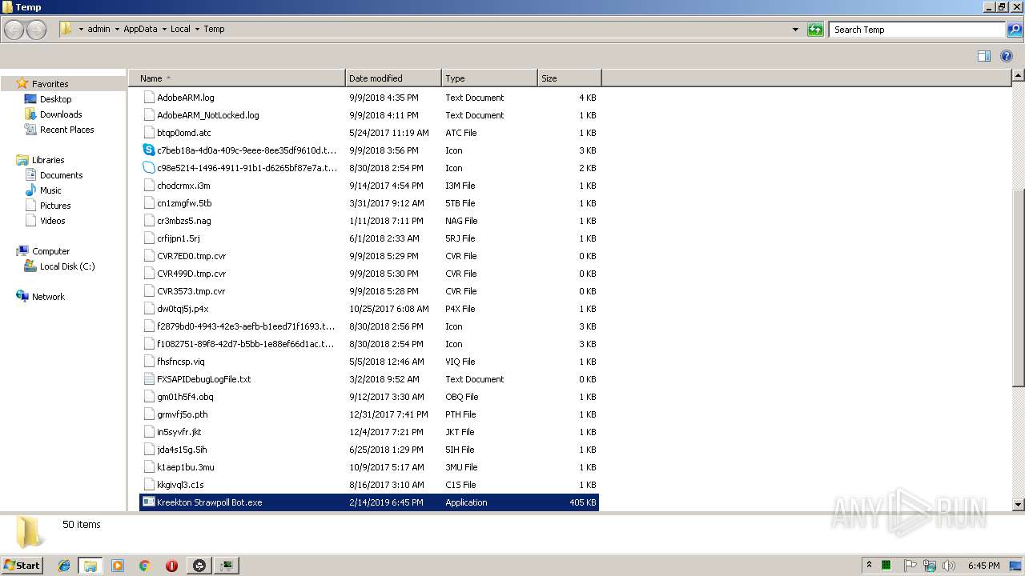Select the Downloads folder icon in sidebar
Screen dimensions: 1025x576
click(30, 114)
